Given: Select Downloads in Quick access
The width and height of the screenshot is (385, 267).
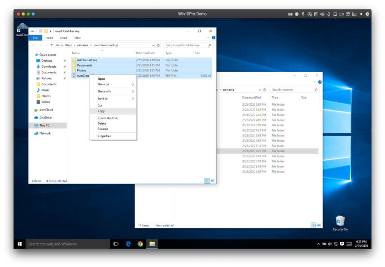Looking at the screenshot, I should point(49,67).
